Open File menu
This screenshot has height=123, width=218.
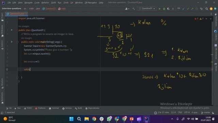coord(9,3)
